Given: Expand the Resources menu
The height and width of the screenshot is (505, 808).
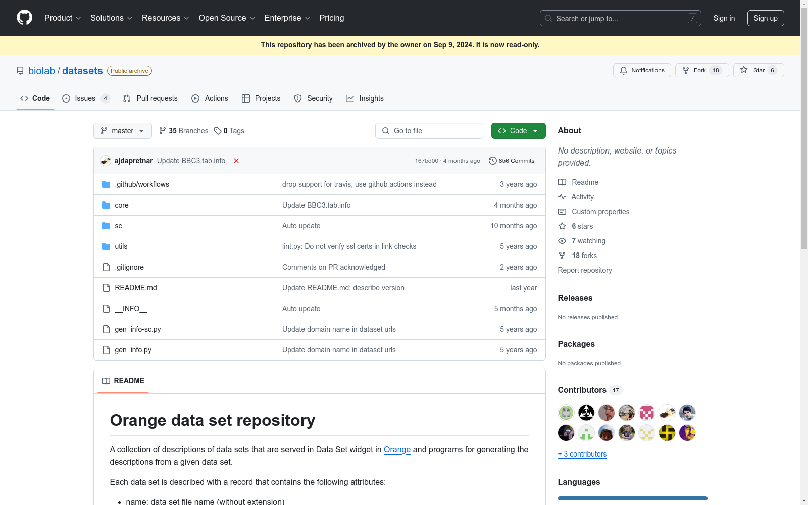Looking at the screenshot, I should [x=166, y=18].
